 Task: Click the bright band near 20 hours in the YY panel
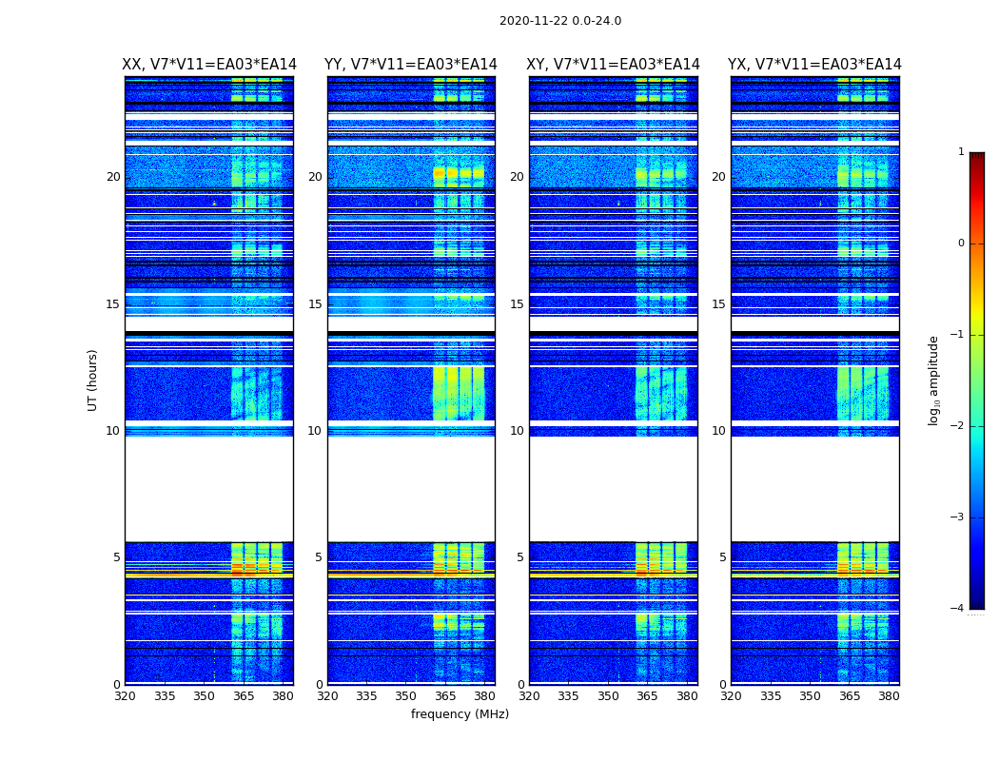click(x=459, y=174)
